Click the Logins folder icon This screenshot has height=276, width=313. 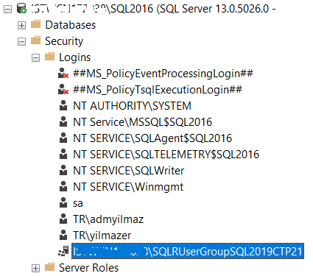point(50,57)
